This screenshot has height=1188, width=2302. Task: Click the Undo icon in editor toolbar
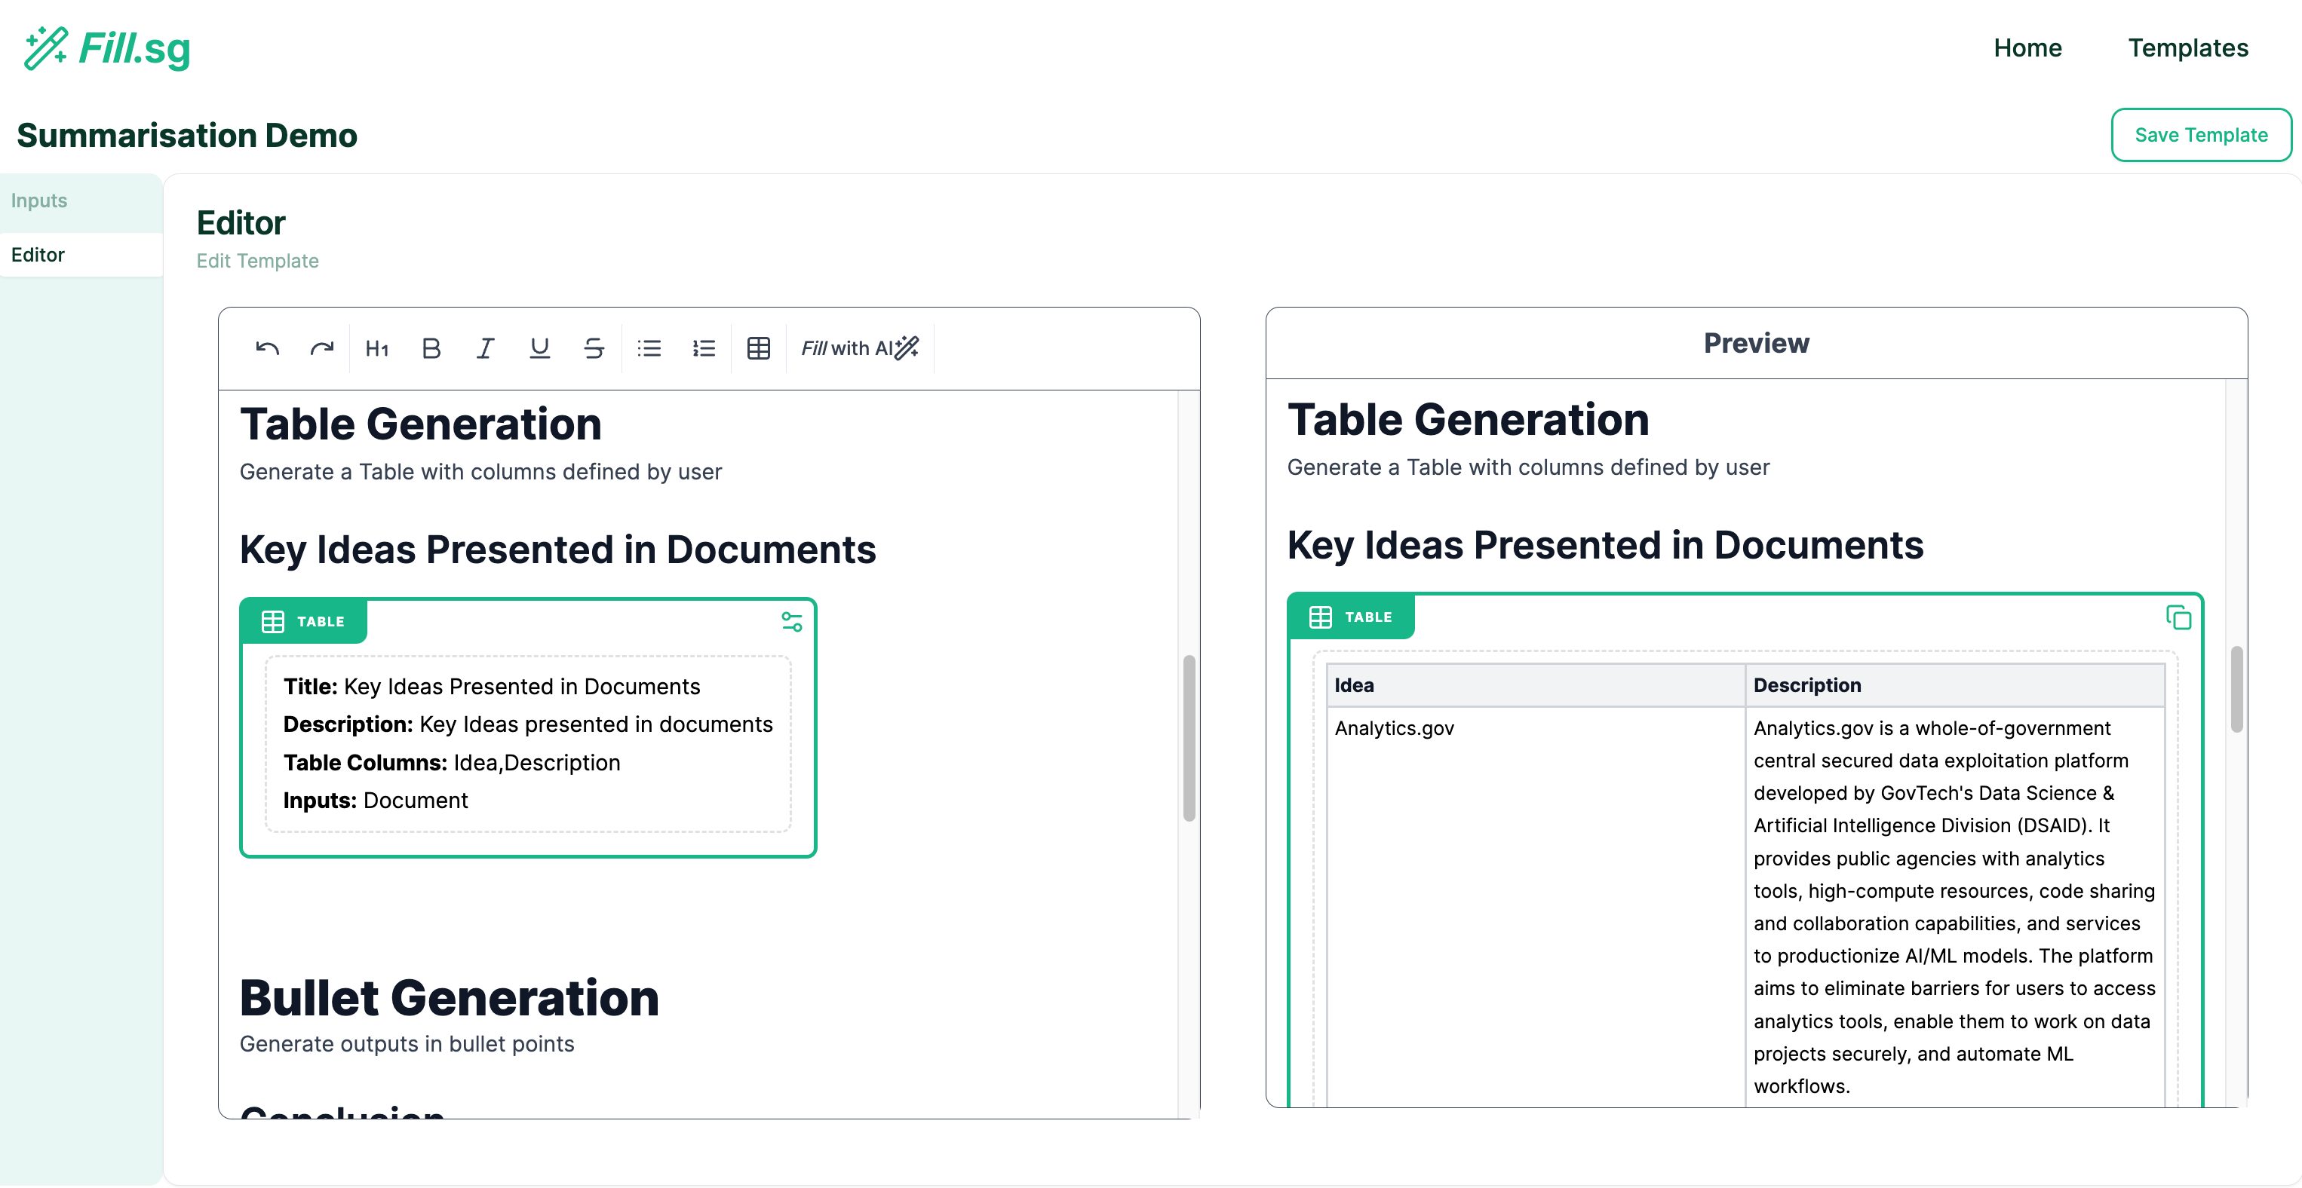267,348
